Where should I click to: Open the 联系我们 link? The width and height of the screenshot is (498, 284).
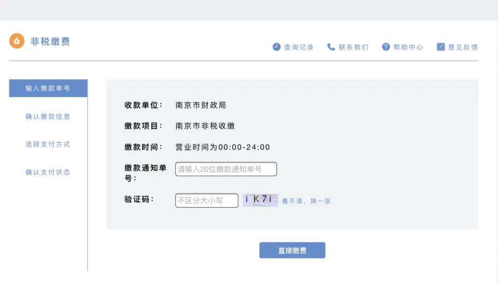(x=353, y=47)
